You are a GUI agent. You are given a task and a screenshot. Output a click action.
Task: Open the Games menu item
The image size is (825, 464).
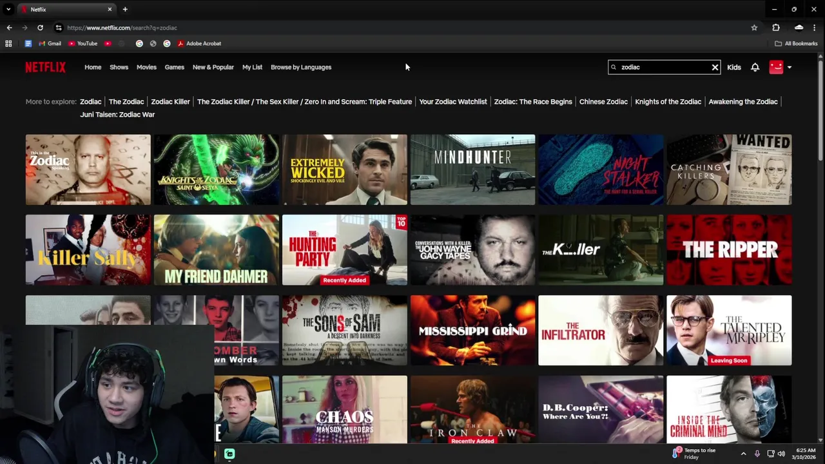coord(174,67)
